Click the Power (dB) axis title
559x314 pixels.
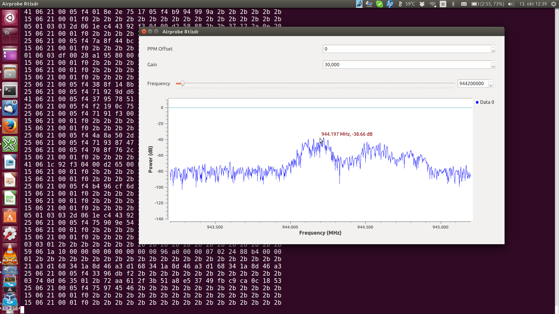151,159
